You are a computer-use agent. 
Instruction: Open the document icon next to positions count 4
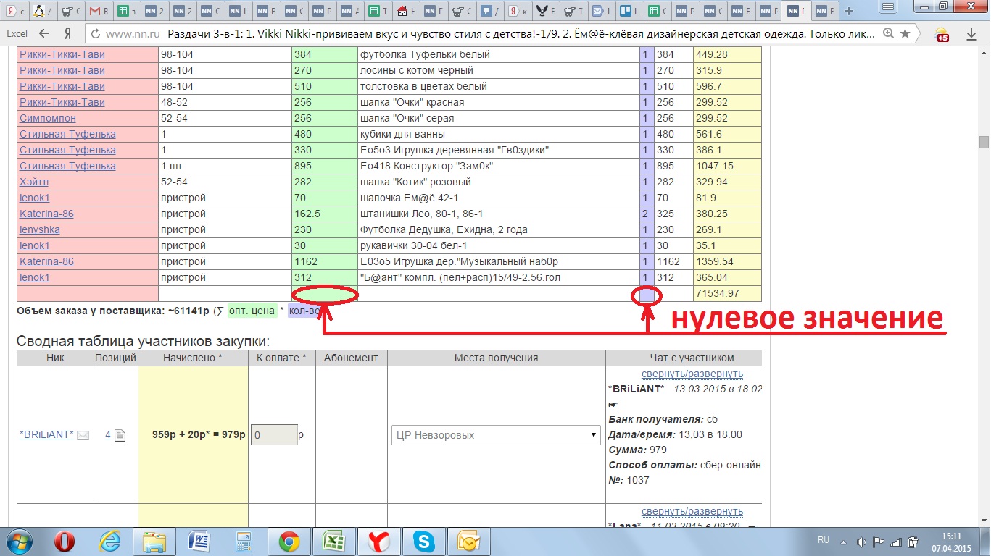120,435
